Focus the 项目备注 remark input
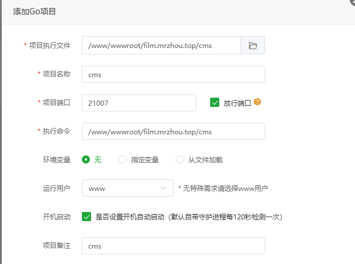355x264 pixels. [x=173, y=246]
